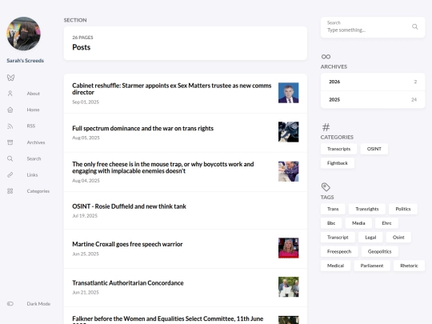Click the sidebar Search magnifier icon

(10, 158)
